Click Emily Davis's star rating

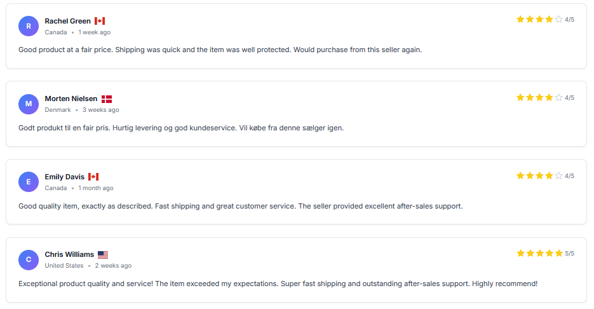click(539, 175)
